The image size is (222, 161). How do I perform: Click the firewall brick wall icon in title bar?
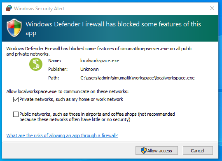[x=9, y=8]
